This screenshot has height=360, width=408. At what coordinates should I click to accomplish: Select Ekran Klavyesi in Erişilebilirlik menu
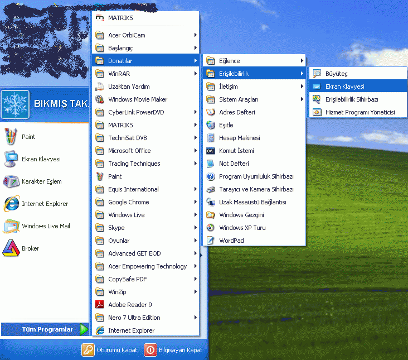[344, 87]
